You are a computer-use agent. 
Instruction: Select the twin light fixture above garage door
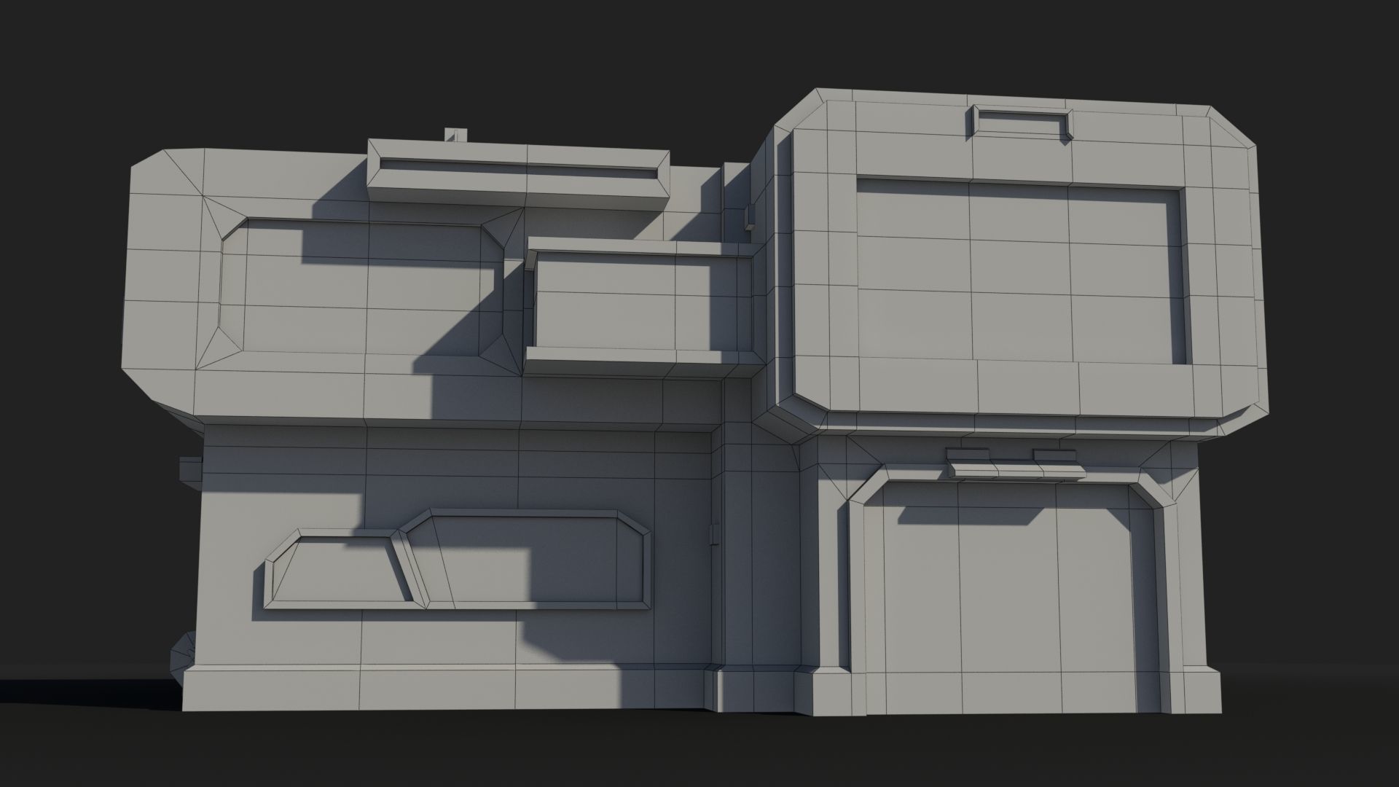pos(1016,465)
